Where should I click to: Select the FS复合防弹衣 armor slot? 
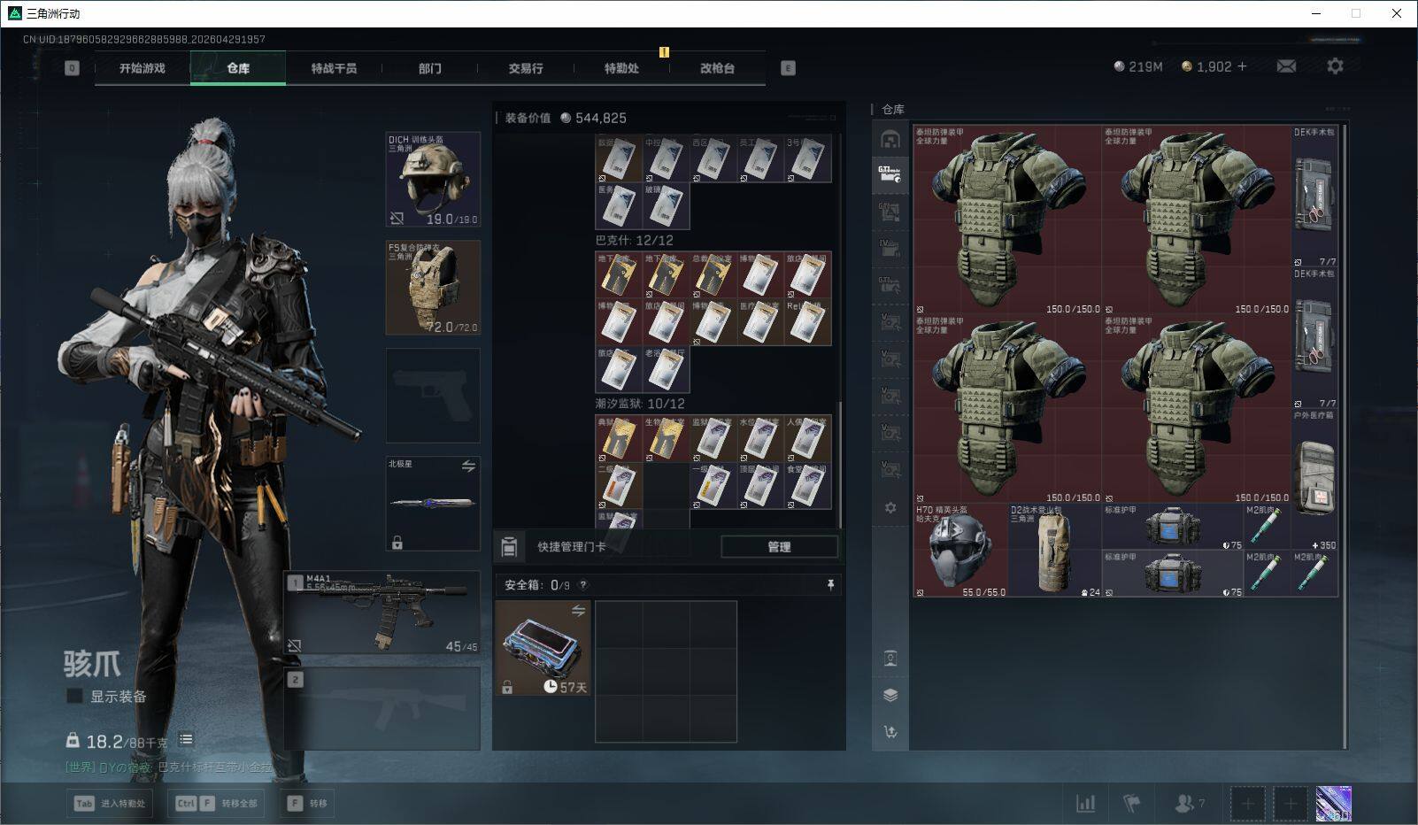[433, 288]
